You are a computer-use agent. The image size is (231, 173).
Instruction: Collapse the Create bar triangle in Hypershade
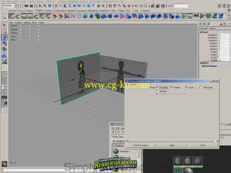[114, 141]
